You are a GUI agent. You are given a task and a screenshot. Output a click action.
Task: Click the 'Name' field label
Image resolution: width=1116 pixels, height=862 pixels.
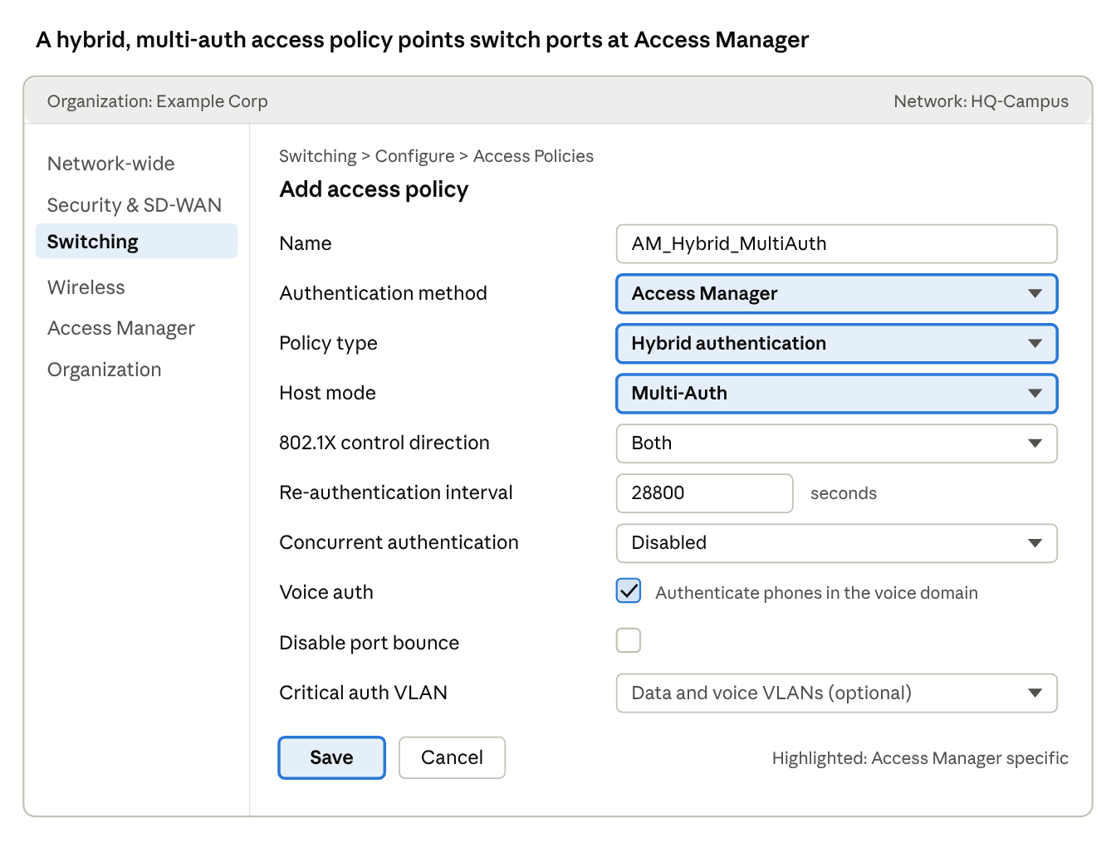306,243
